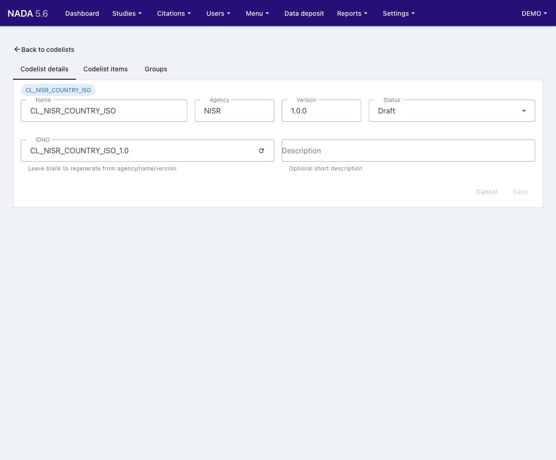Image resolution: width=556 pixels, height=460 pixels.
Task: Click into the Description field
Action: coord(408,151)
